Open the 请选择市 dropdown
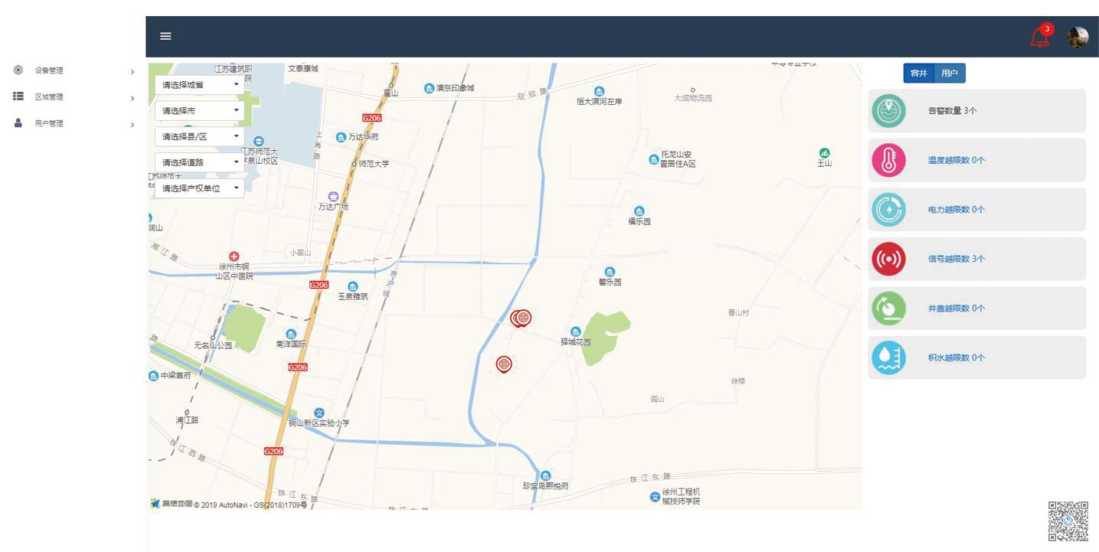The height and width of the screenshot is (552, 1099). tap(199, 111)
